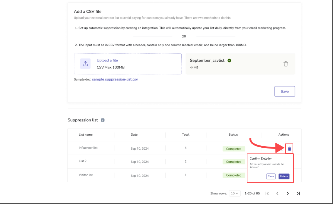333x204 pixels.
Task: Click the green verified checkmark icon
Action: 229,61
